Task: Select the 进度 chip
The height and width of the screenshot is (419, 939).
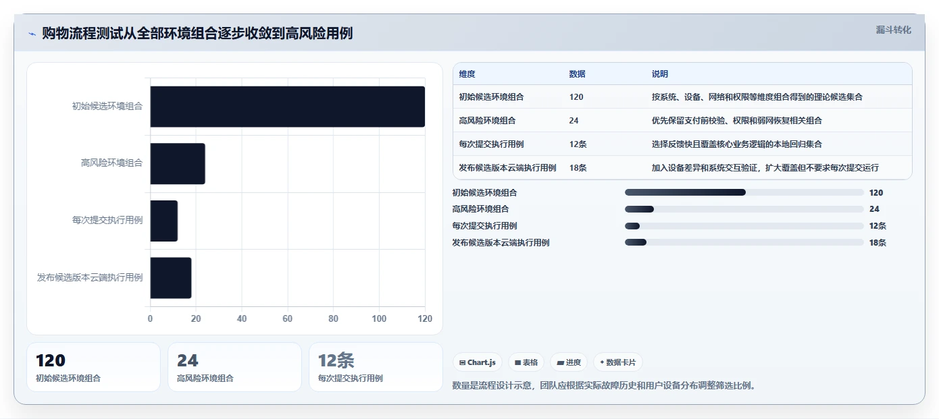Action: tap(569, 362)
